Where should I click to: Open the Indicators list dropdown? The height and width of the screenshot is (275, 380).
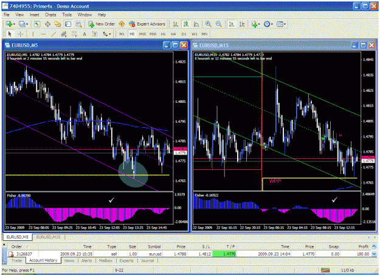pos(255,24)
